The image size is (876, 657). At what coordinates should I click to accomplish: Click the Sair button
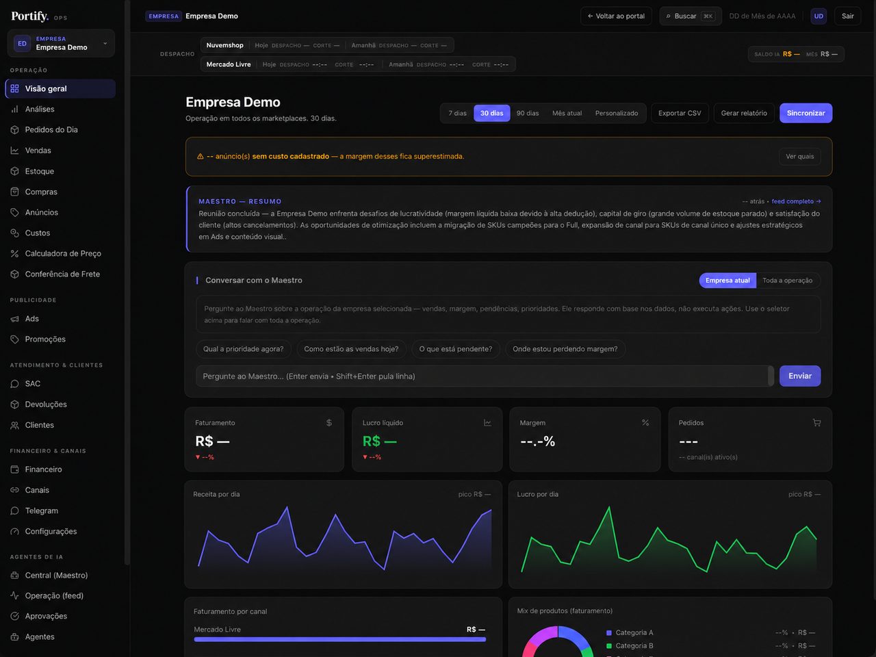click(x=848, y=16)
